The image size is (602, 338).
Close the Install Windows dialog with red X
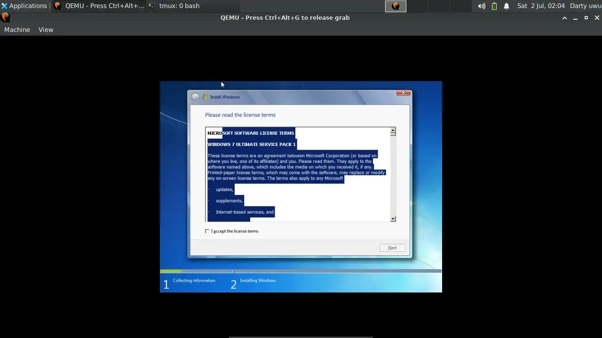(403, 92)
